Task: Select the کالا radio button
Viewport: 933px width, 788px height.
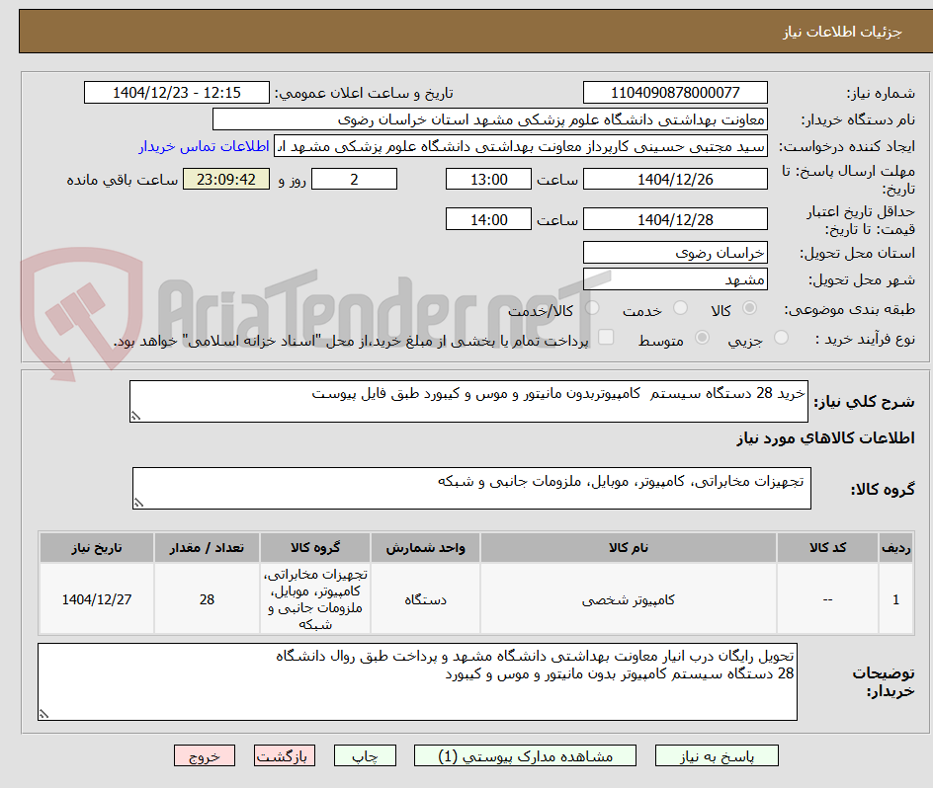Action: pyautogui.click(x=750, y=308)
